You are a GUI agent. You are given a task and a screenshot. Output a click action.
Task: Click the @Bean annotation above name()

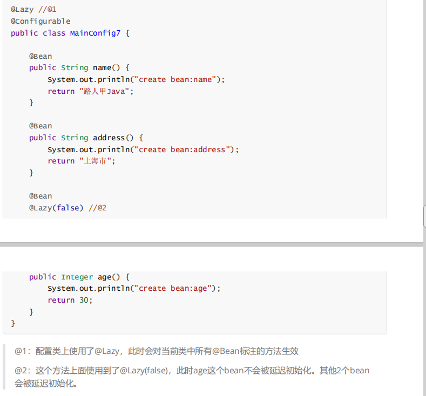[x=40, y=56]
